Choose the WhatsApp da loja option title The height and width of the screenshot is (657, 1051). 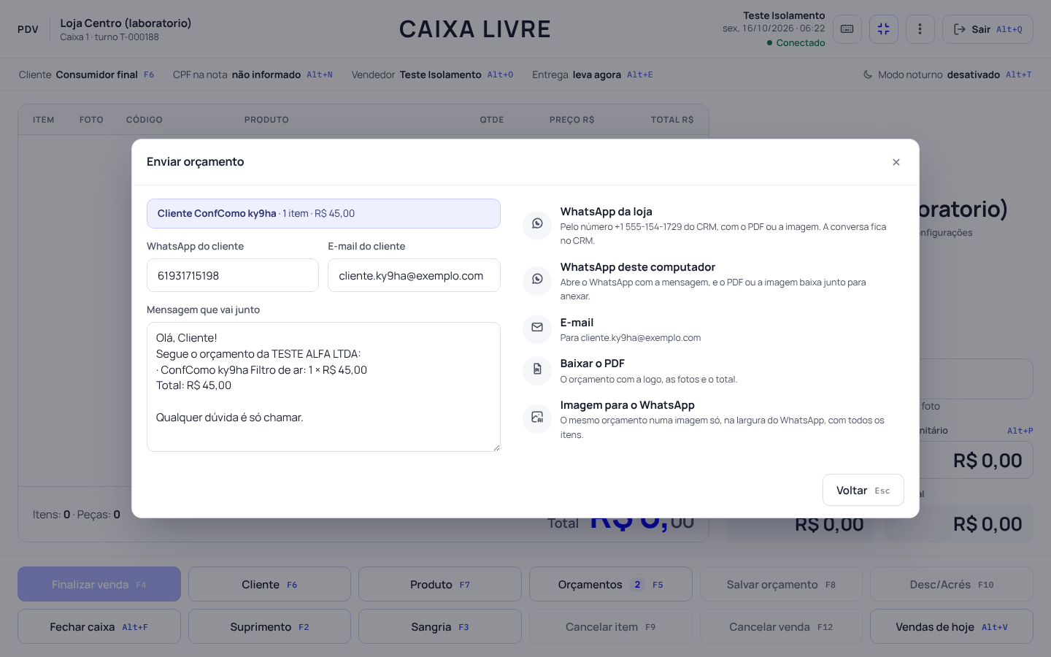607,212
